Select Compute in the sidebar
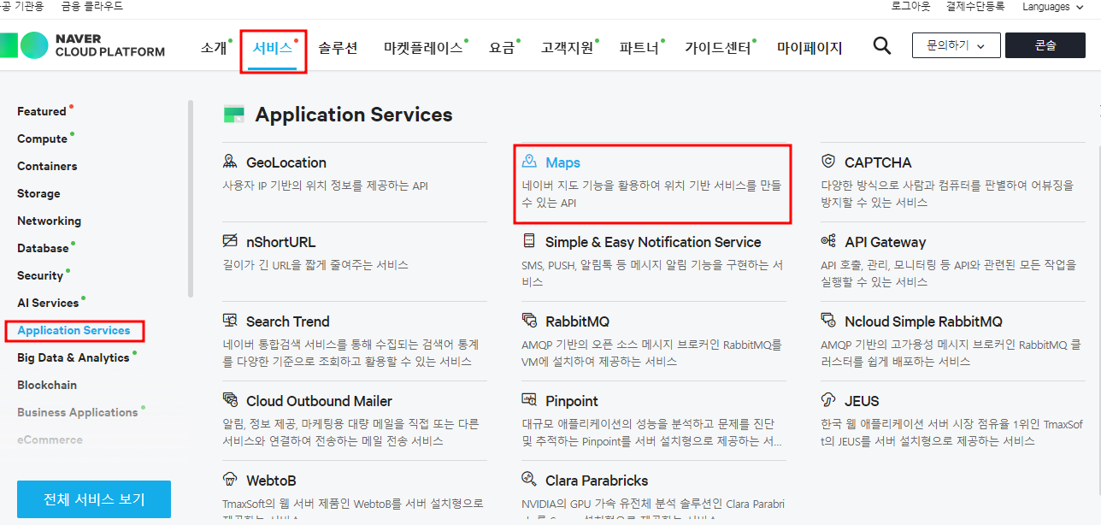This screenshot has height=525, width=1101. click(42, 139)
